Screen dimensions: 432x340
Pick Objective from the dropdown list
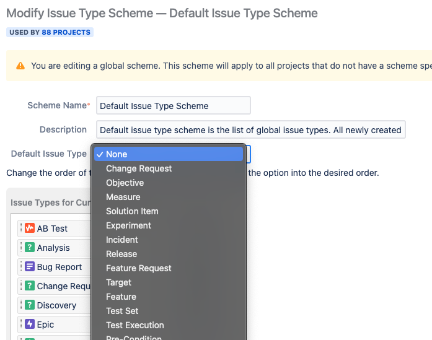169,183
